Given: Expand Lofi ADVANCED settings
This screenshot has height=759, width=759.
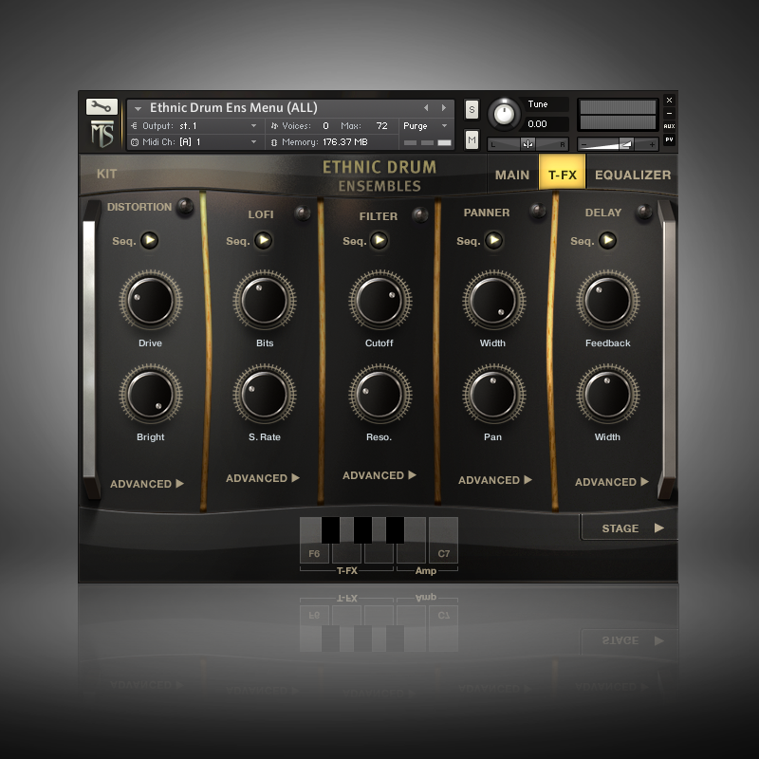Looking at the screenshot, I should [x=263, y=478].
